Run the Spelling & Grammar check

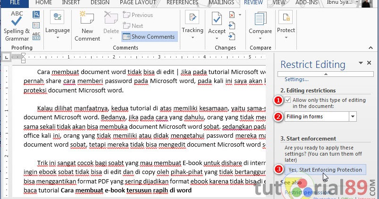click(17, 26)
